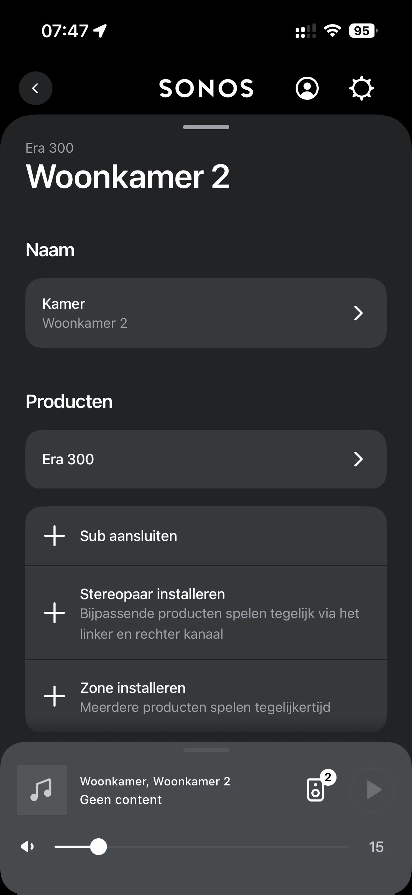Image resolution: width=412 pixels, height=895 pixels.
Task: Tap the plus icon beside Zone installeren
Action: tap(55, 696)
